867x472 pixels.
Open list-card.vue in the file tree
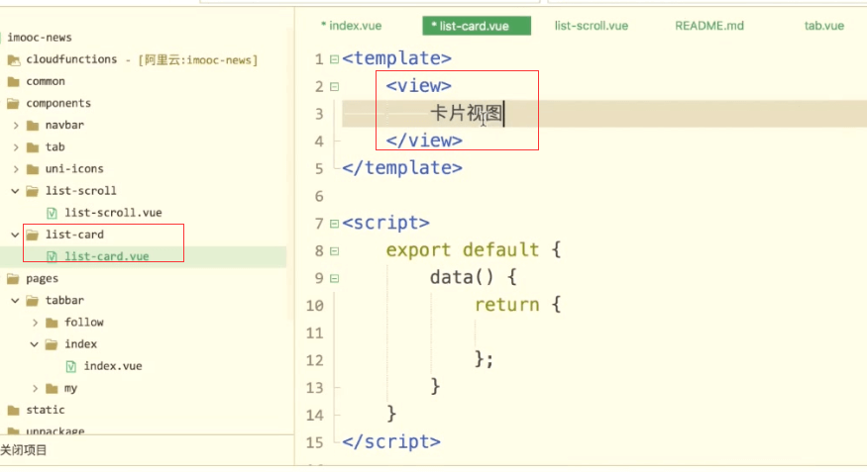[x=106, y=256]
